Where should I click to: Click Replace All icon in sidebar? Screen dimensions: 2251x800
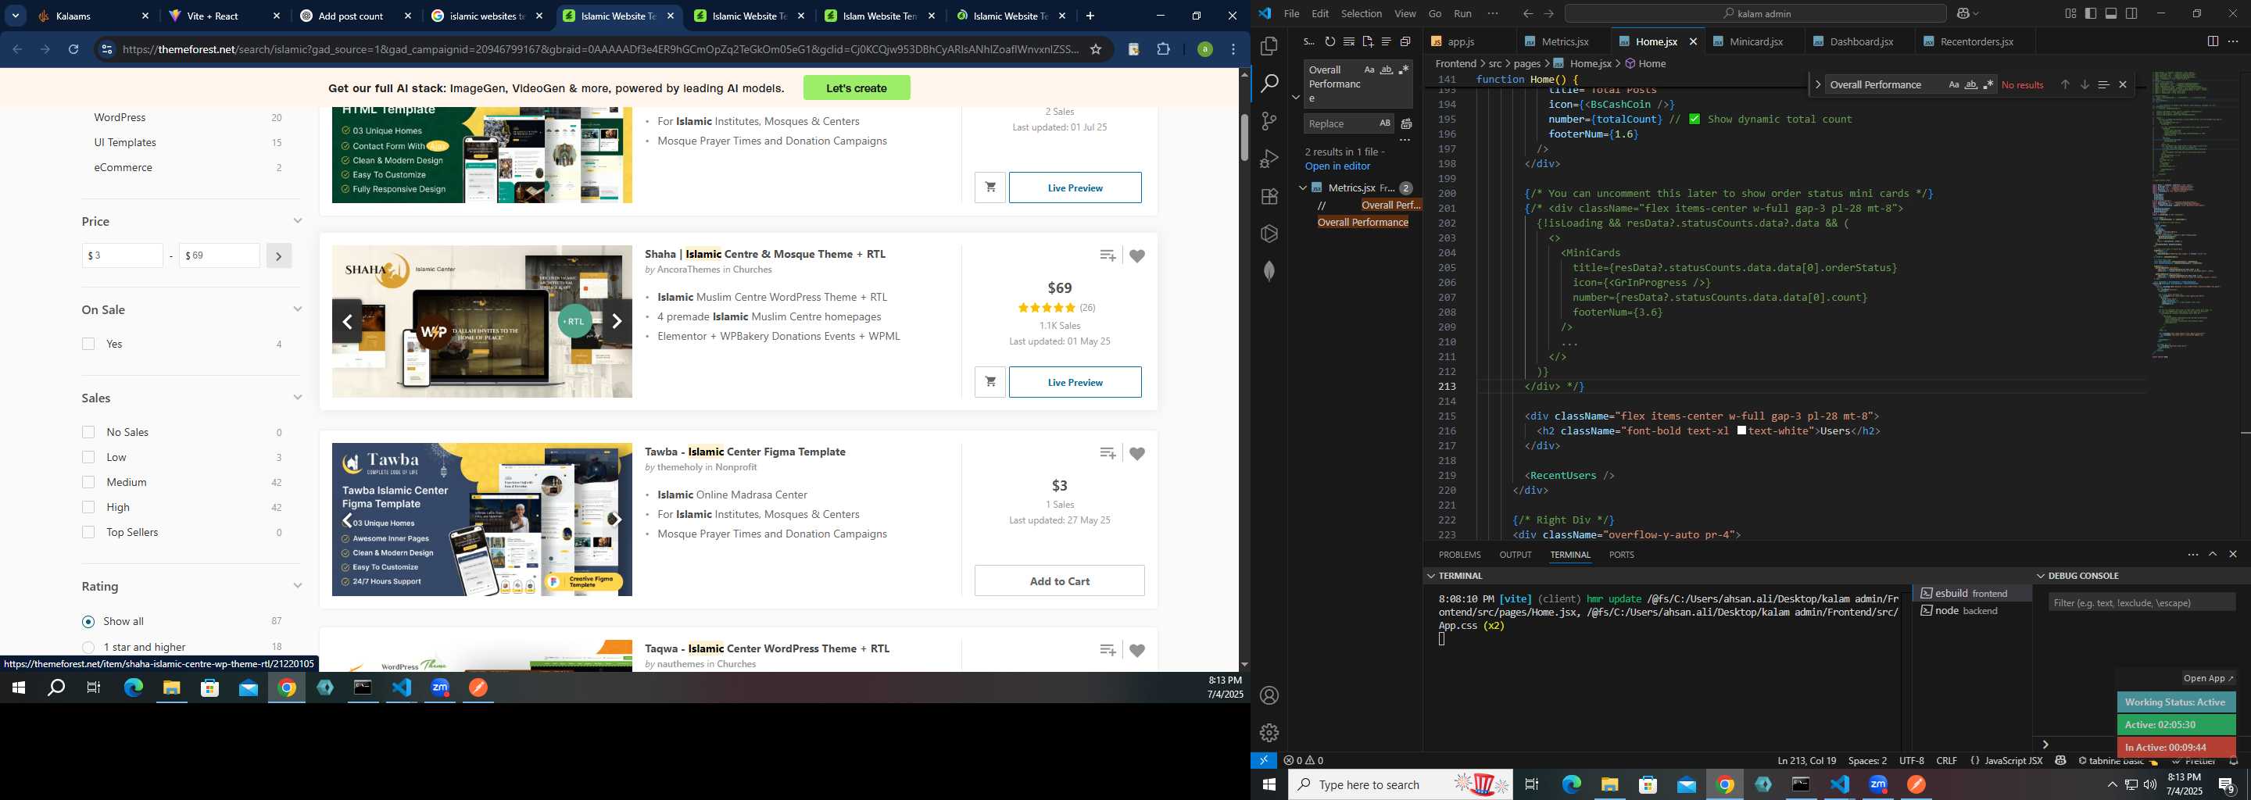[x=1406, y=124]
